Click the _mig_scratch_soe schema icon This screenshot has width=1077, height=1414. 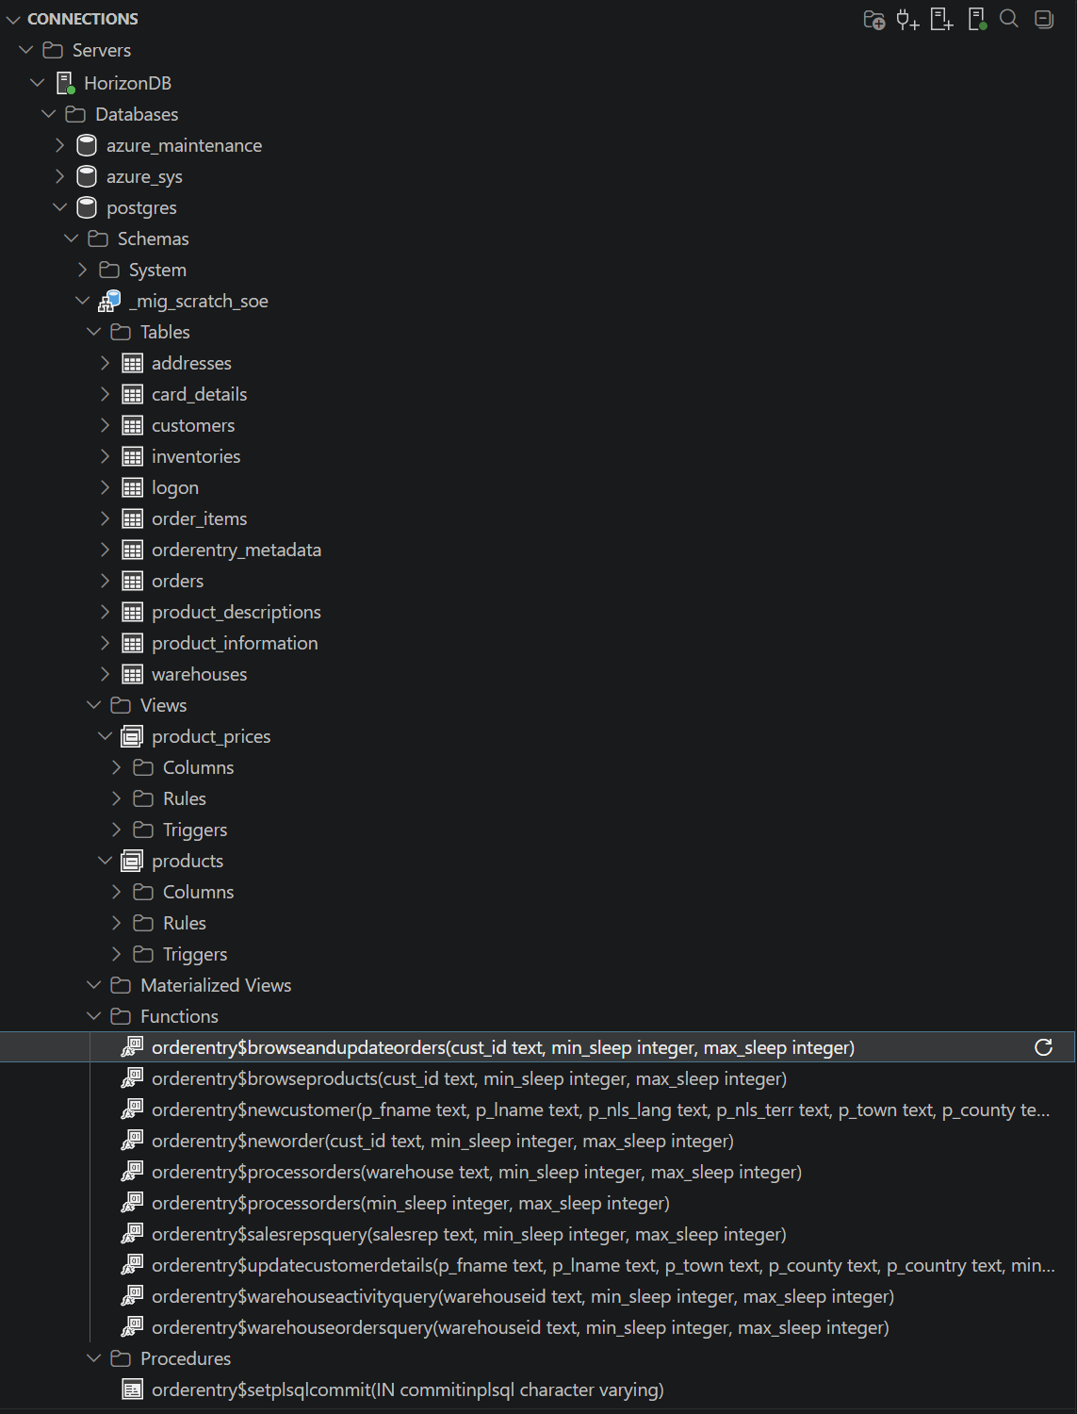click(109, 301)
